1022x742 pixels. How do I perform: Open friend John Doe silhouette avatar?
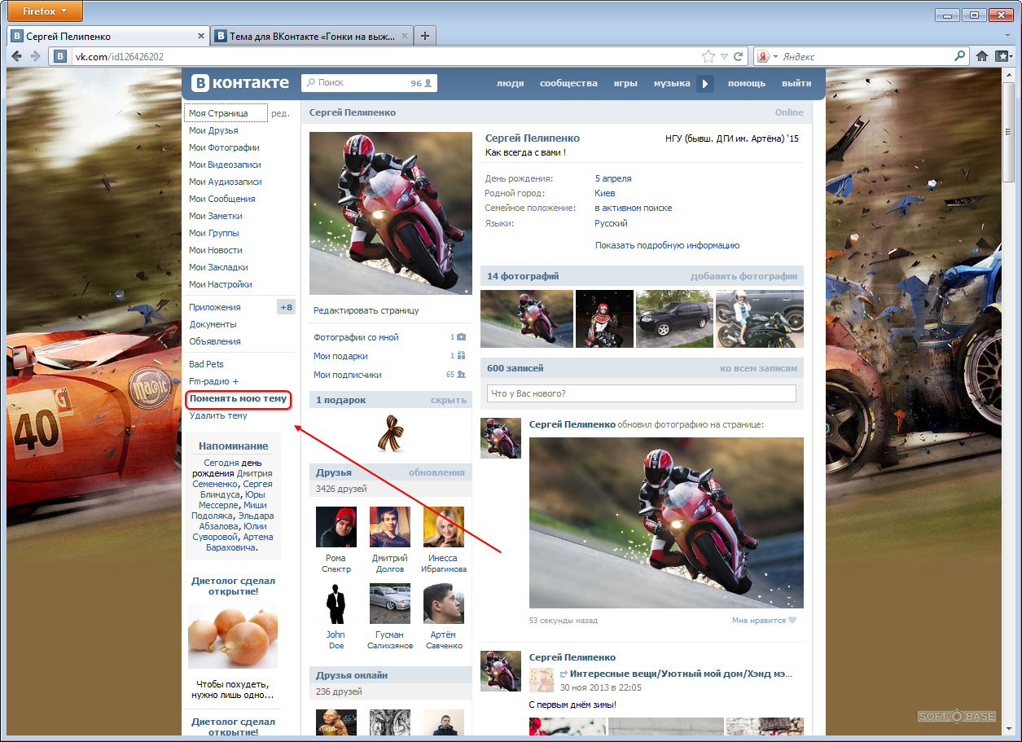tap(336, 604)
